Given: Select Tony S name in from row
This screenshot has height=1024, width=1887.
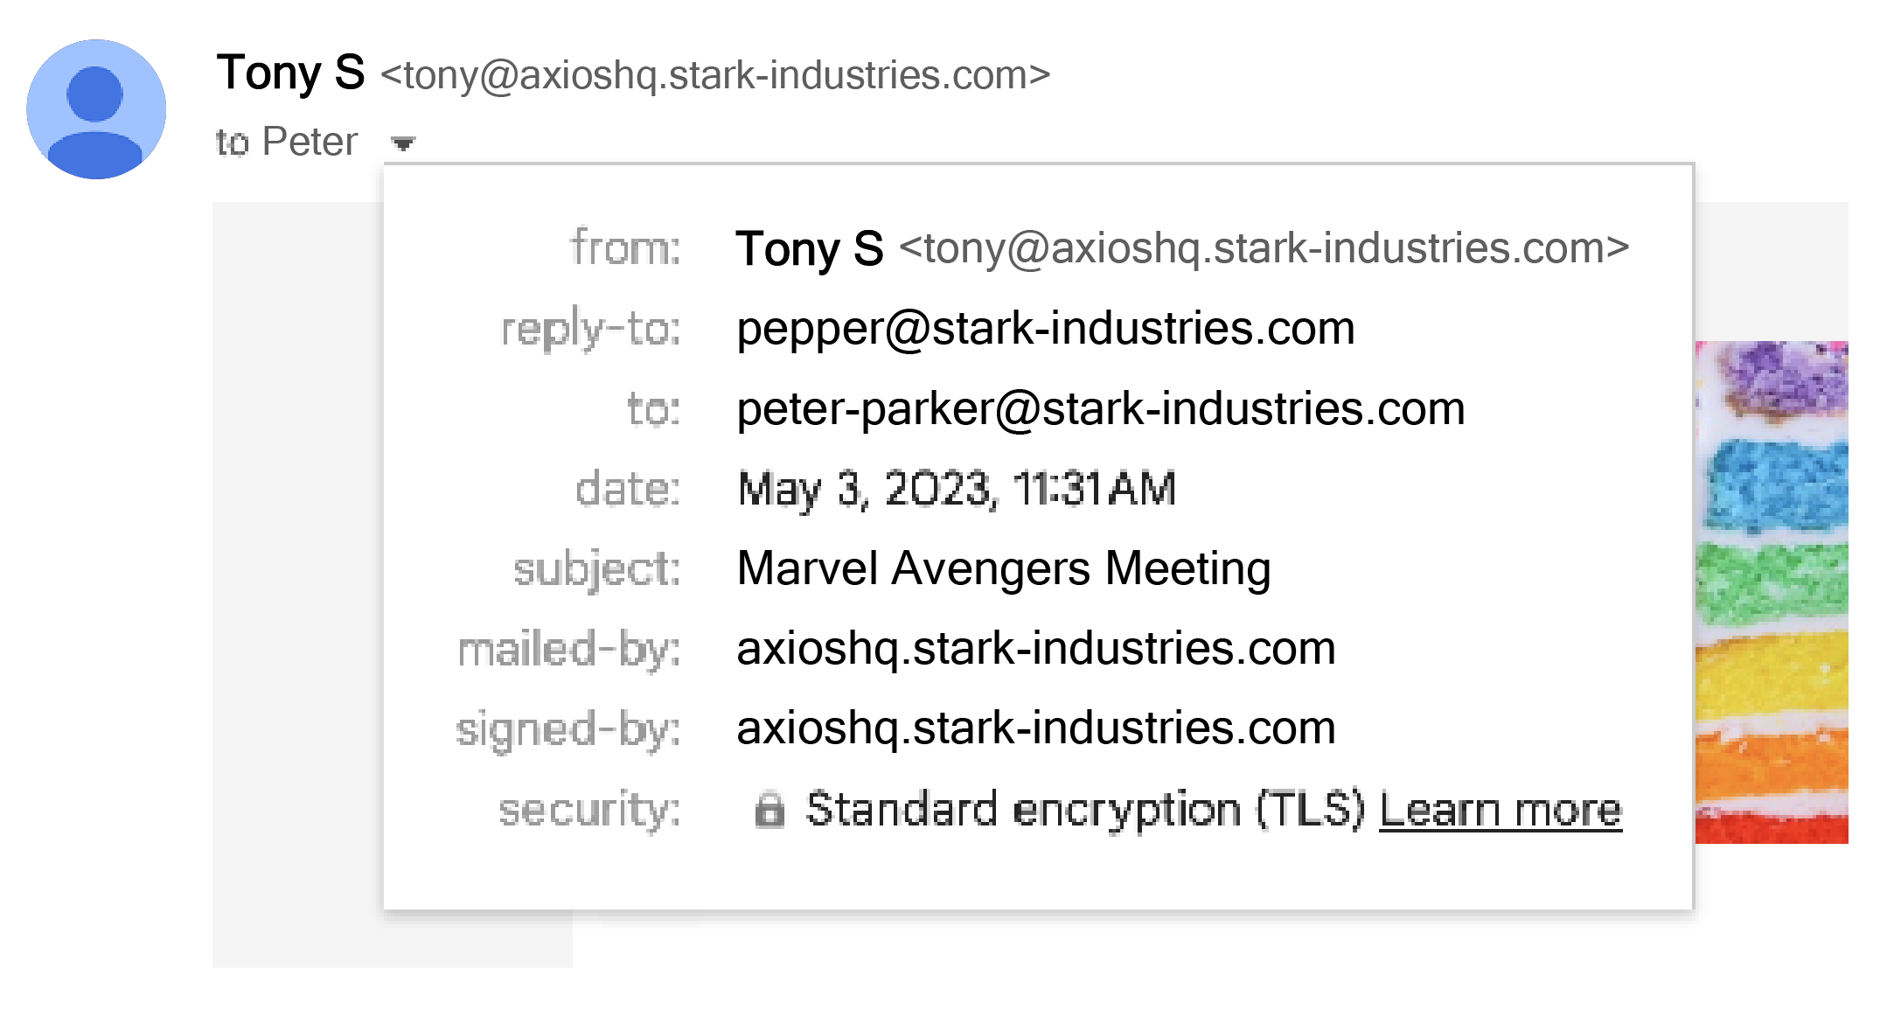Looking at the screenshot, I should (810, 249).
